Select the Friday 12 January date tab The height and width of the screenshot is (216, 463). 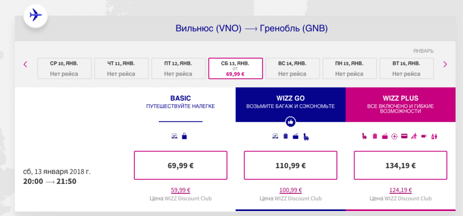[178, 68]
